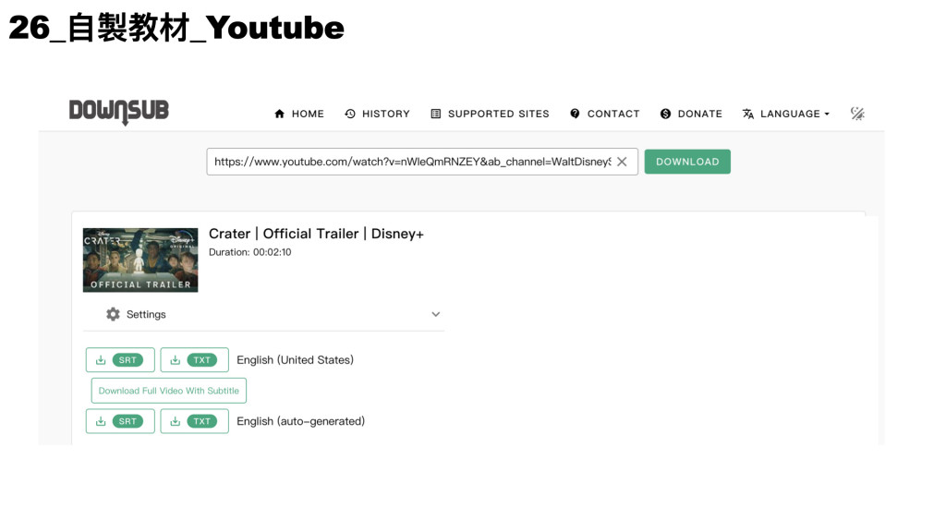
Task: Click the English (auto-generated) label
Action: [x=300, y=421]
